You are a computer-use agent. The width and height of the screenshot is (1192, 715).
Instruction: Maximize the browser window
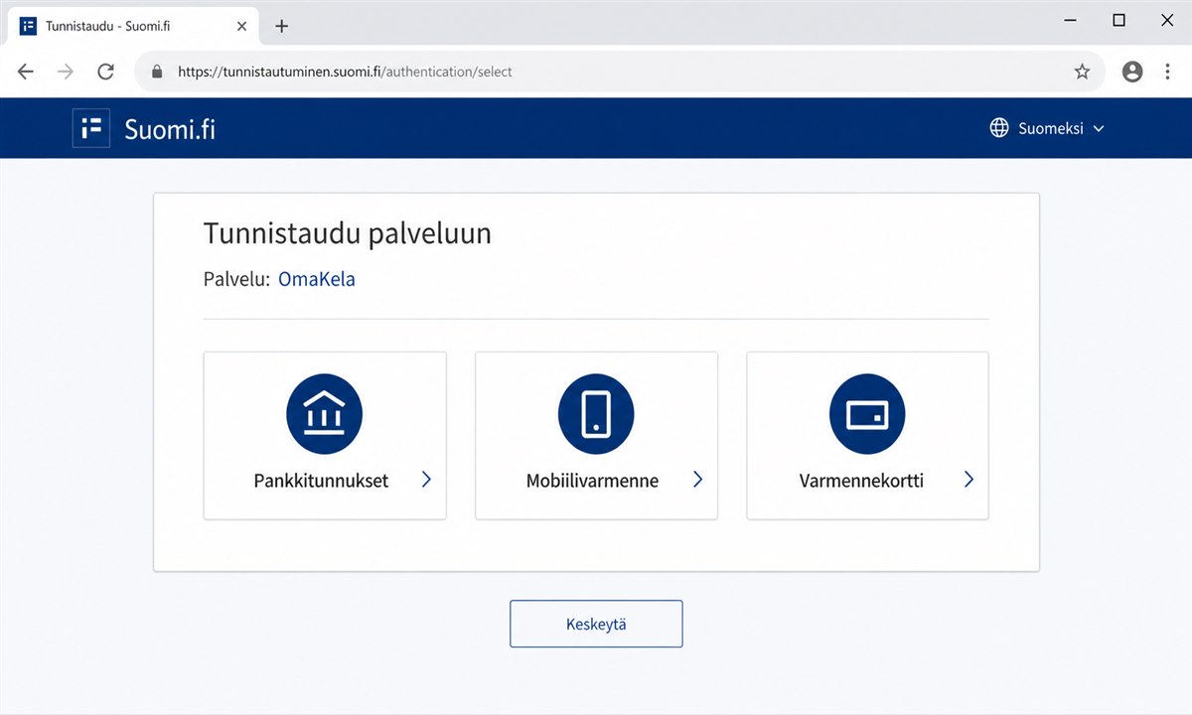1118,20
